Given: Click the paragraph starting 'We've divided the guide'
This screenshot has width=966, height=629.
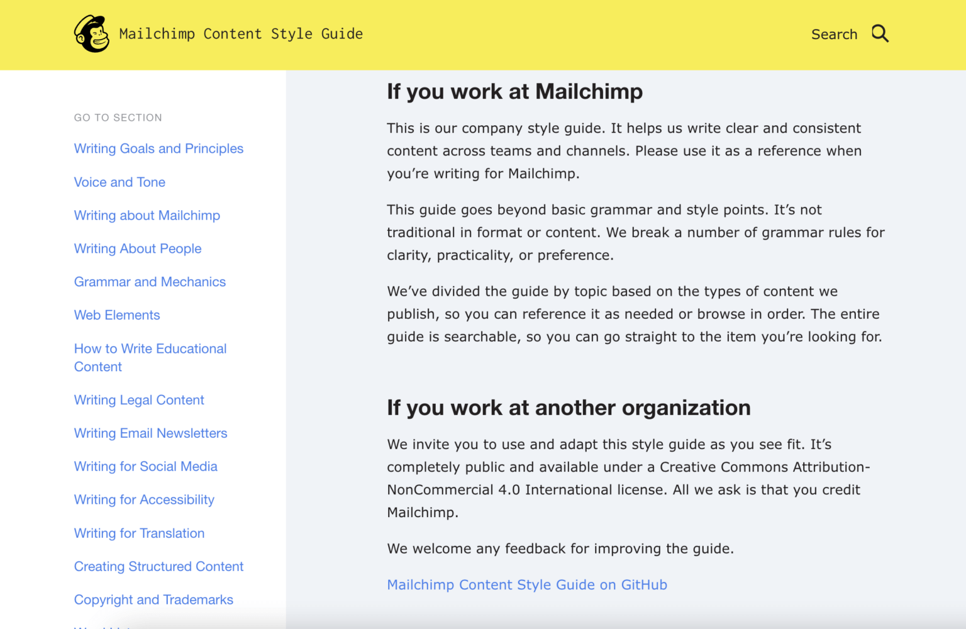Looking at the screenshot, I should click(x=635, y=314).
